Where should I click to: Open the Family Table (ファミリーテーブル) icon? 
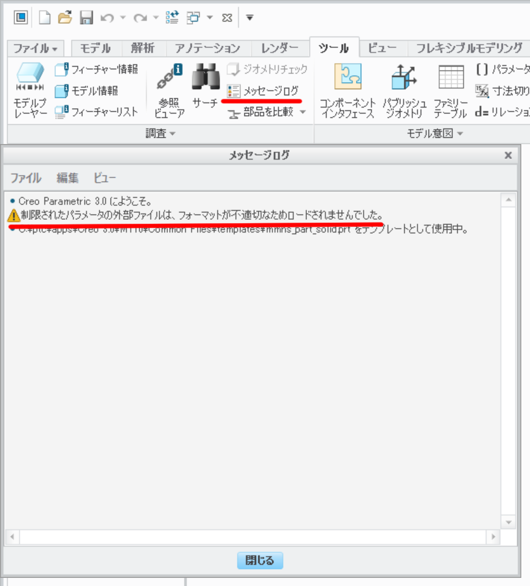(451, 90)
